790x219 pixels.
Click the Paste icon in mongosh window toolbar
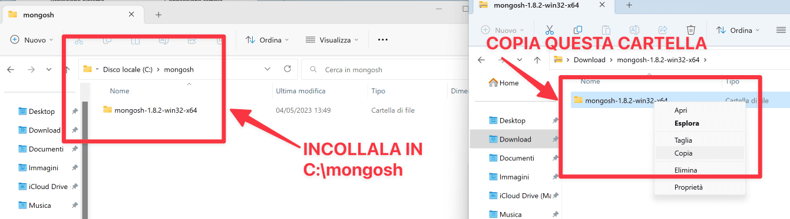[135, 41]
